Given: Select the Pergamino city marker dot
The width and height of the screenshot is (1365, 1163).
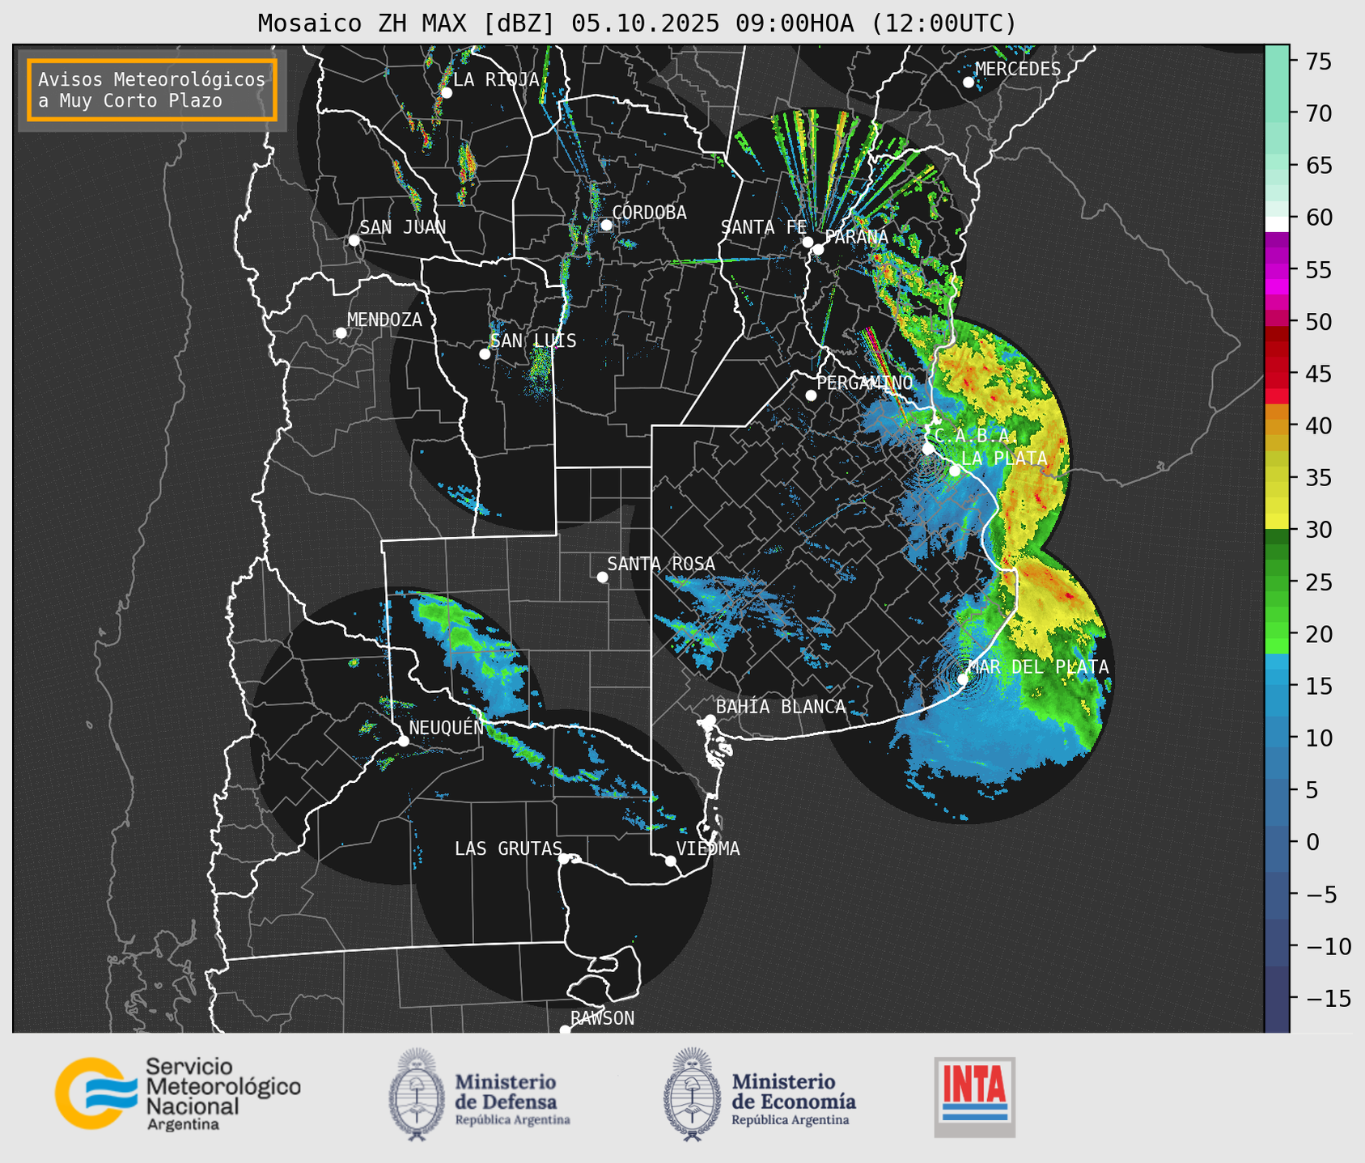Looking at the screenshot, I should tap(811, 395).
